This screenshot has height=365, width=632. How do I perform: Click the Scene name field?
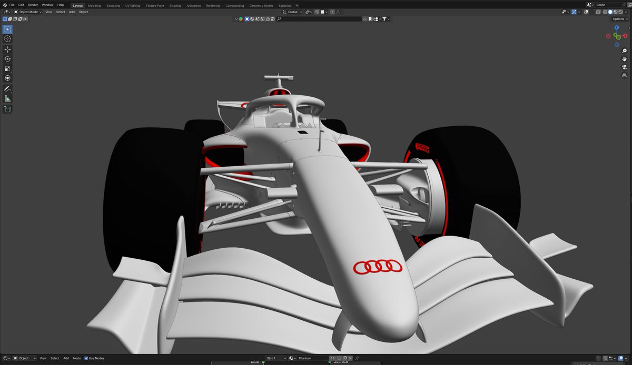point(608,5)
